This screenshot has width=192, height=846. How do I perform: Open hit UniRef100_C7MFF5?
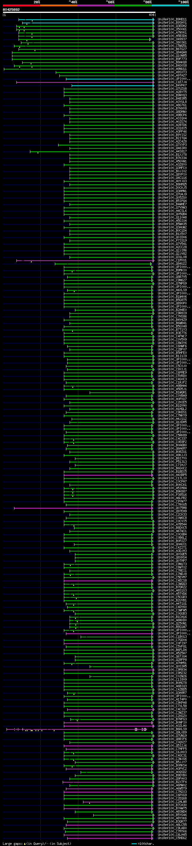172,749
